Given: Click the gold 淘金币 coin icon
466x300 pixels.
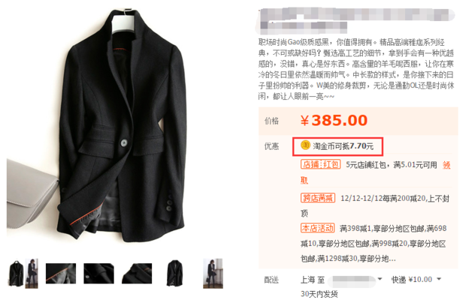Looking at the screenshot, I should (305, 145).
